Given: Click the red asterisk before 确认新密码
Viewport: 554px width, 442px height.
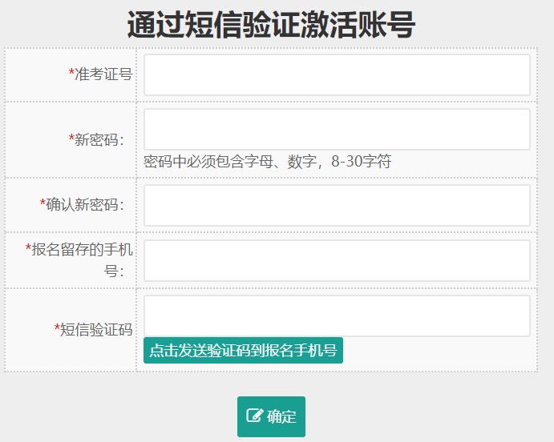Looking at the screenshot, I should (x=42, y=204).
